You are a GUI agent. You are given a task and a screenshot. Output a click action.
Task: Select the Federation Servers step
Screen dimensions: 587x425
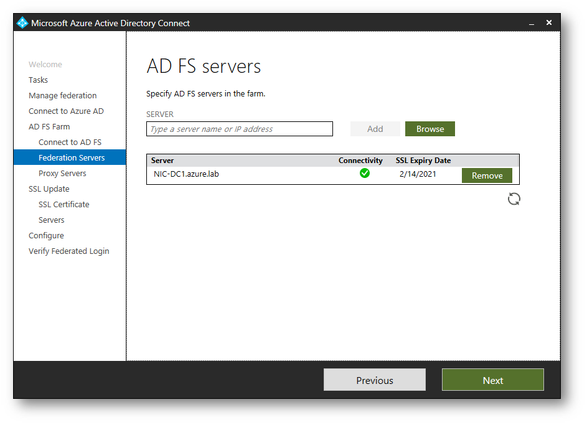tap(70, 157)
